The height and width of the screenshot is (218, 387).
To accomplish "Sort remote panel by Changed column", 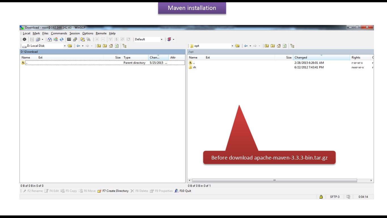I will [322, 58].
